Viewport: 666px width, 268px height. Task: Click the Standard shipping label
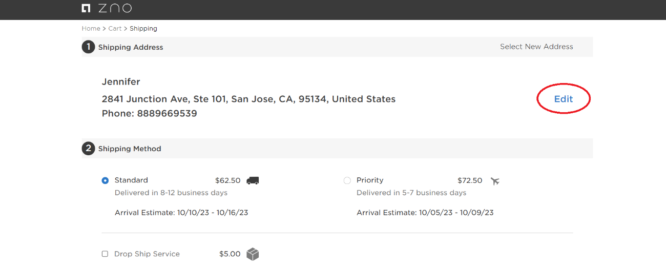pyautogui.click(x=131, y=180)
